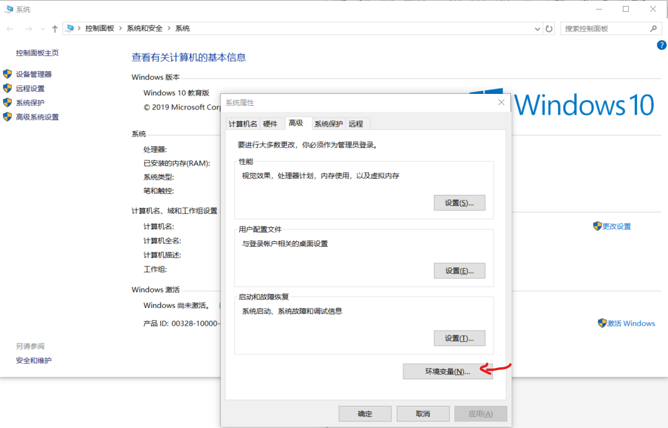The image size is (668, 428).
Task: Click 系统和安全 in the breadcrumb path
Action: pyautogui.click(x=145, y=28)
